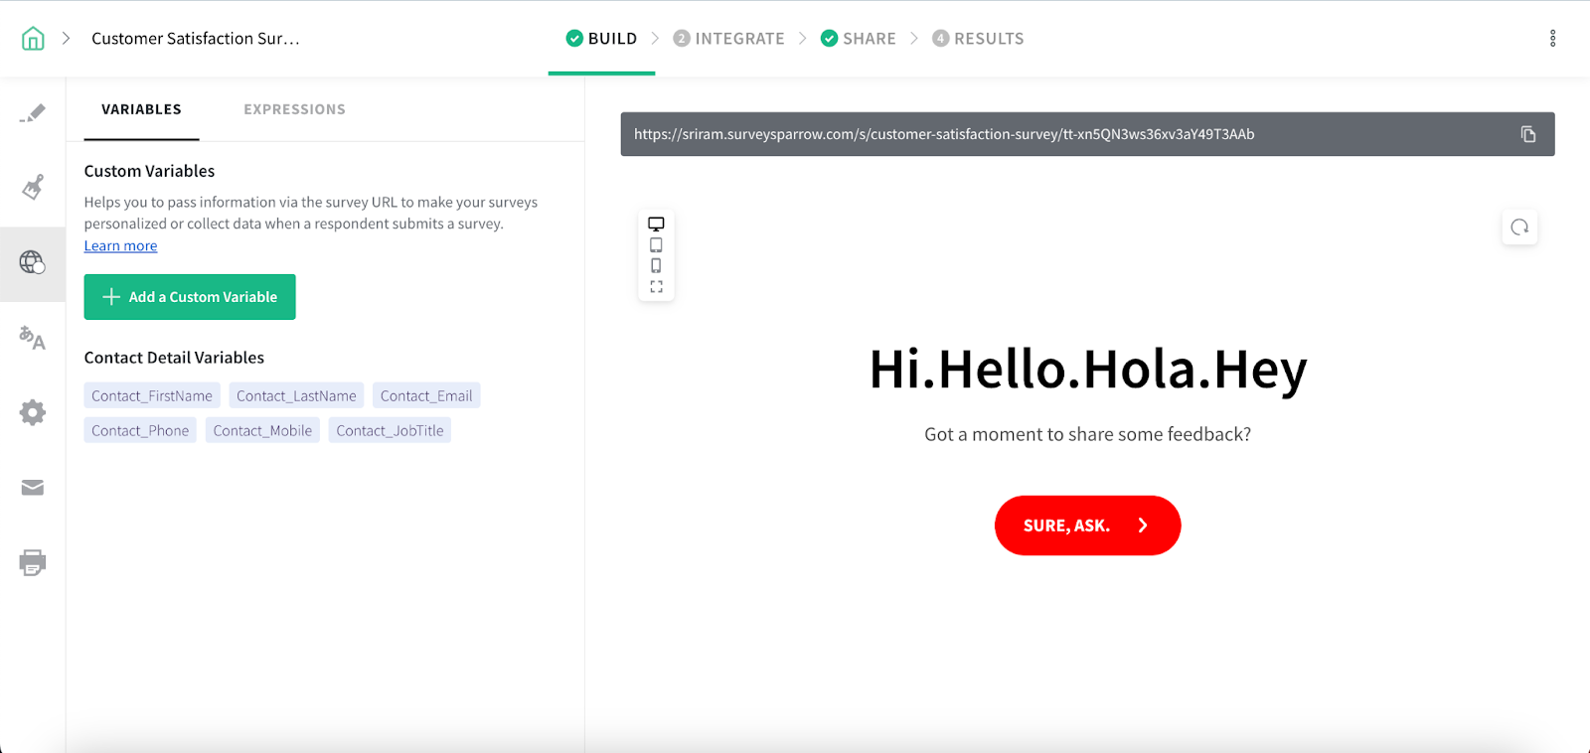Select the Contact_Phone variable chip
This screenshot has height=753, width=1590.
tap(140, 431)
